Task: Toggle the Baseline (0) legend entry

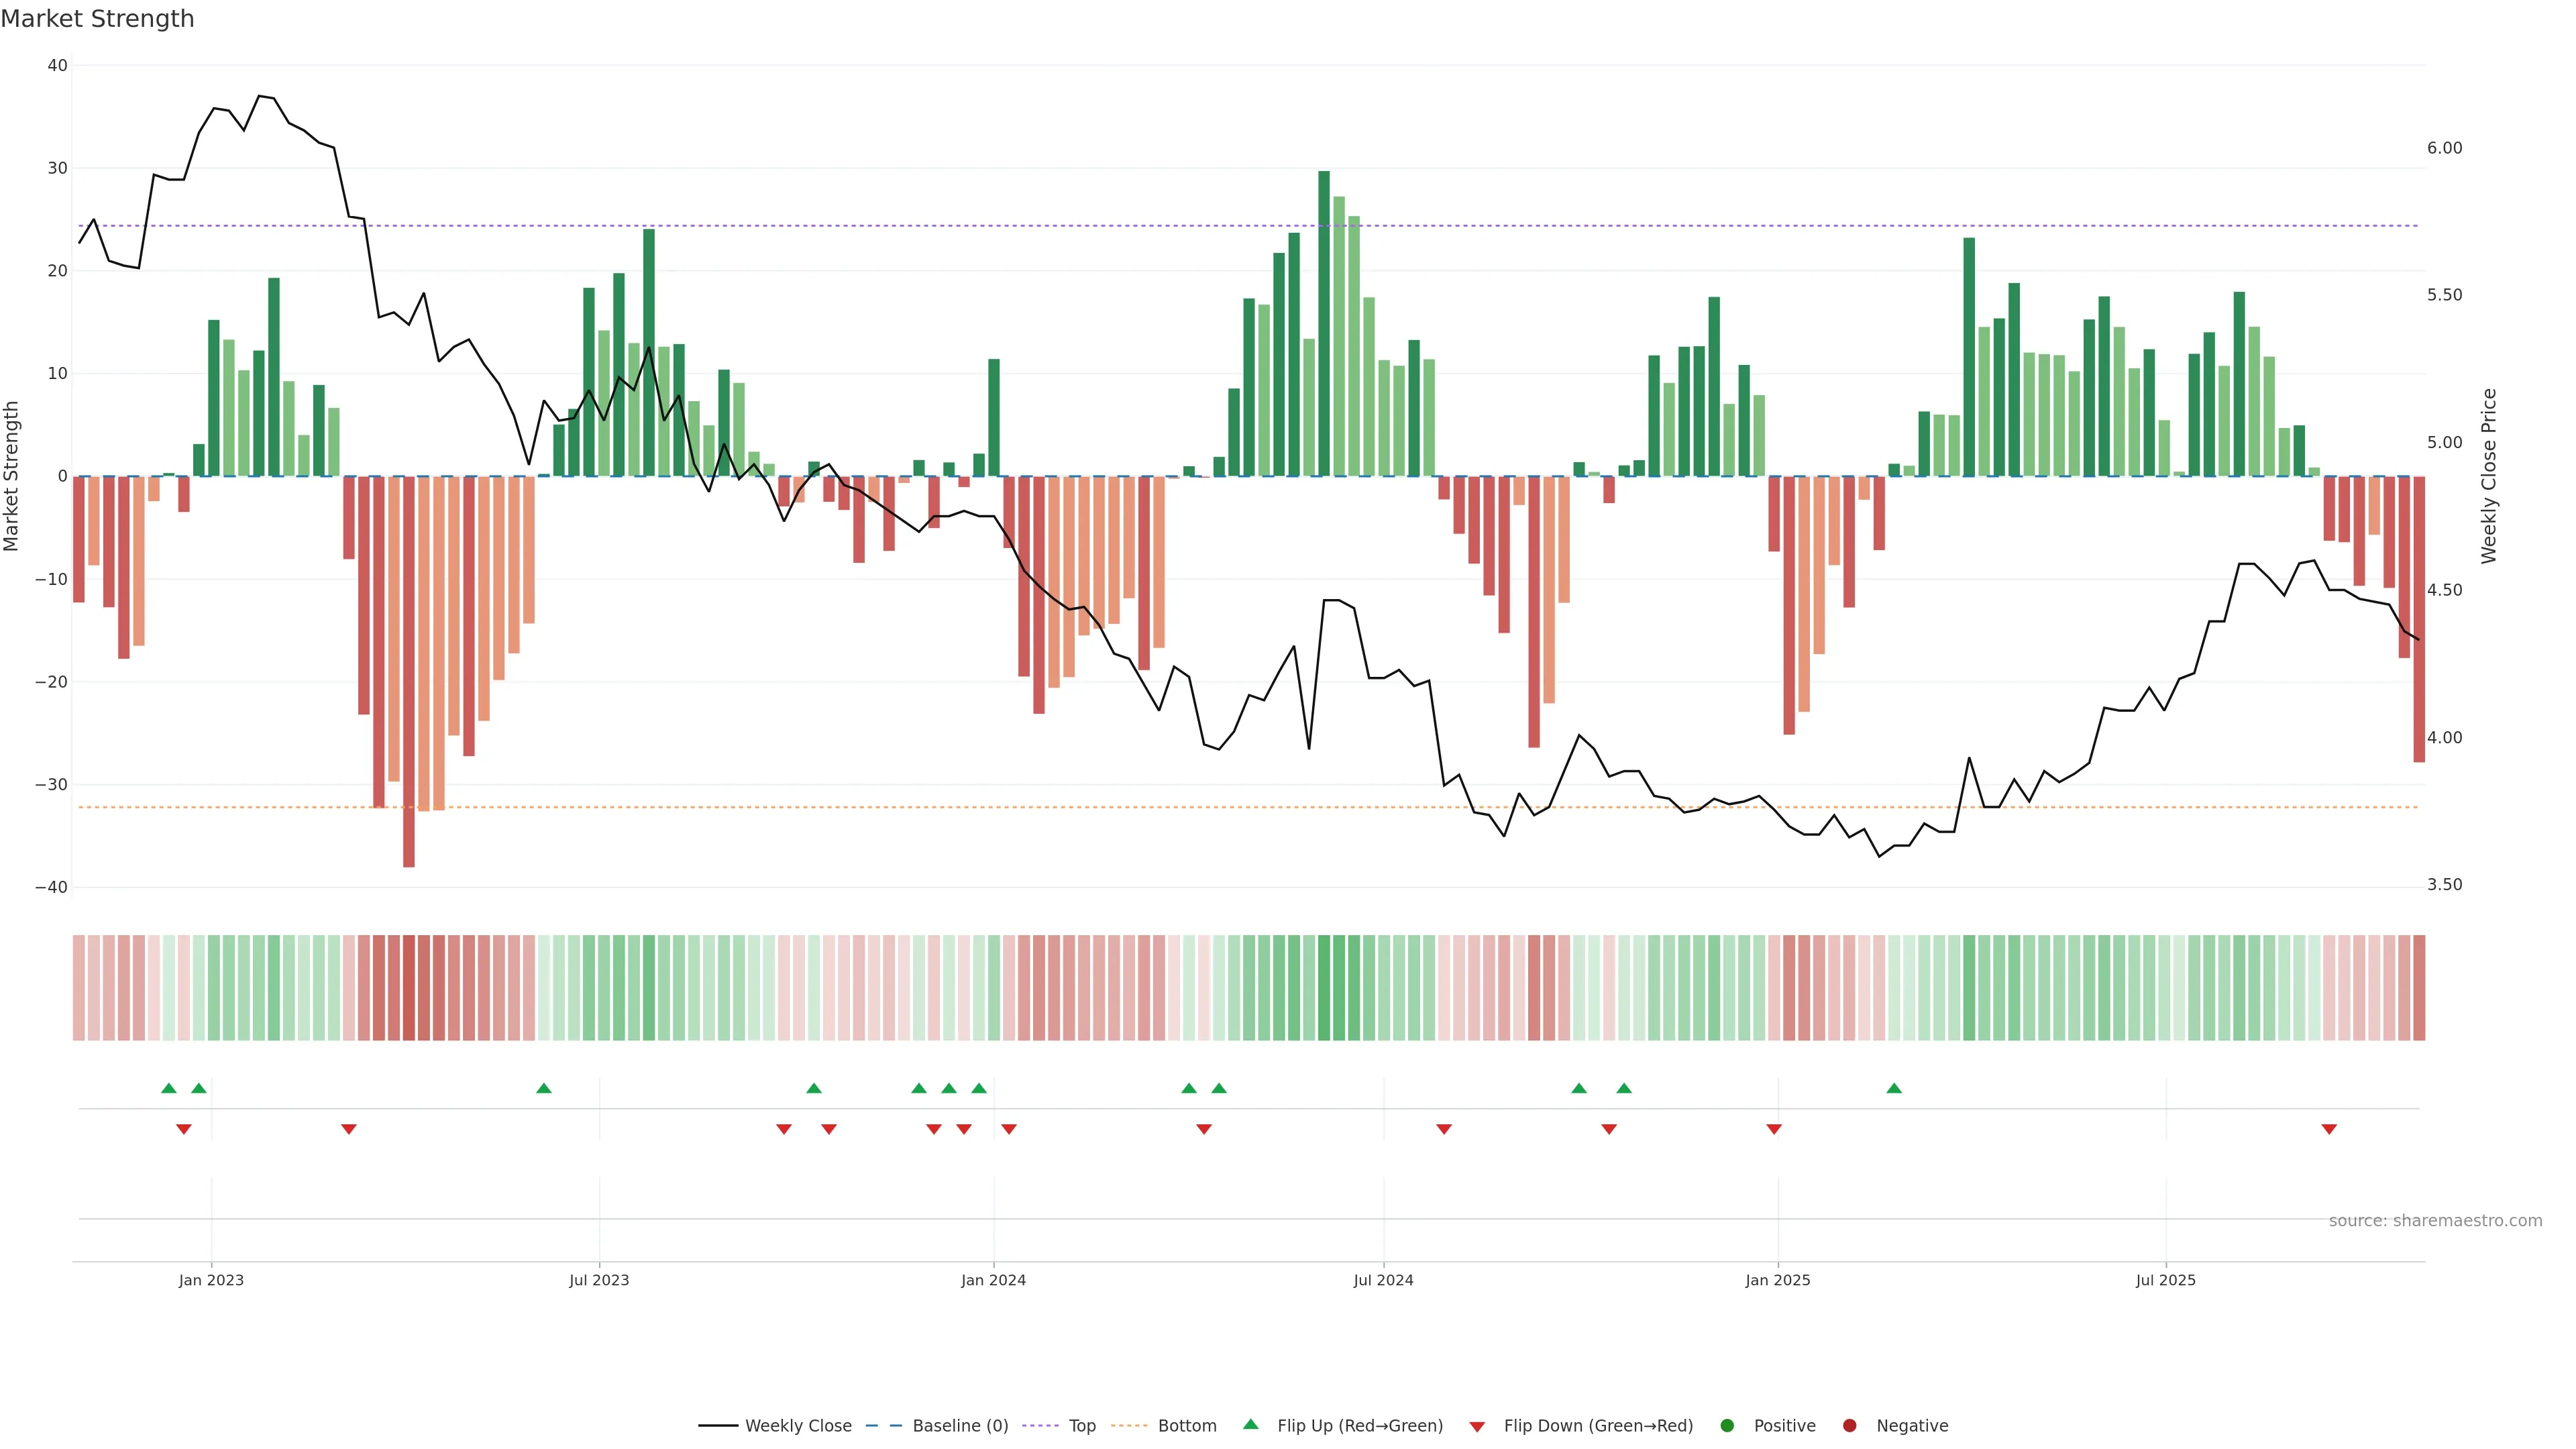Action: click(x=959, y=1425)
